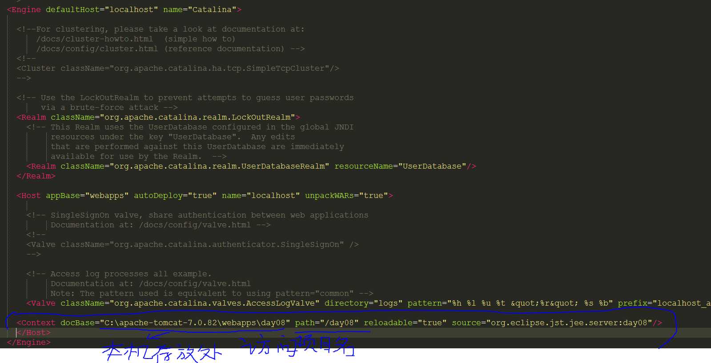Click "org.apache.catalina.ha.tcp.SimpleTcpCluster" class name
This screenshot has width=711, height=363.
[x=220, y=68]
